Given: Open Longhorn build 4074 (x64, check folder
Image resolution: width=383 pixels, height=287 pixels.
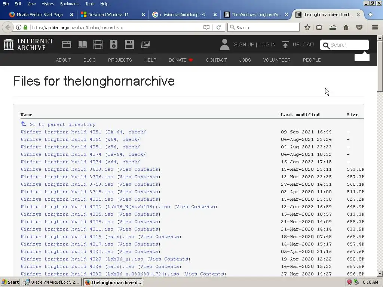Looking at the screenshot, I should [80, 162].
